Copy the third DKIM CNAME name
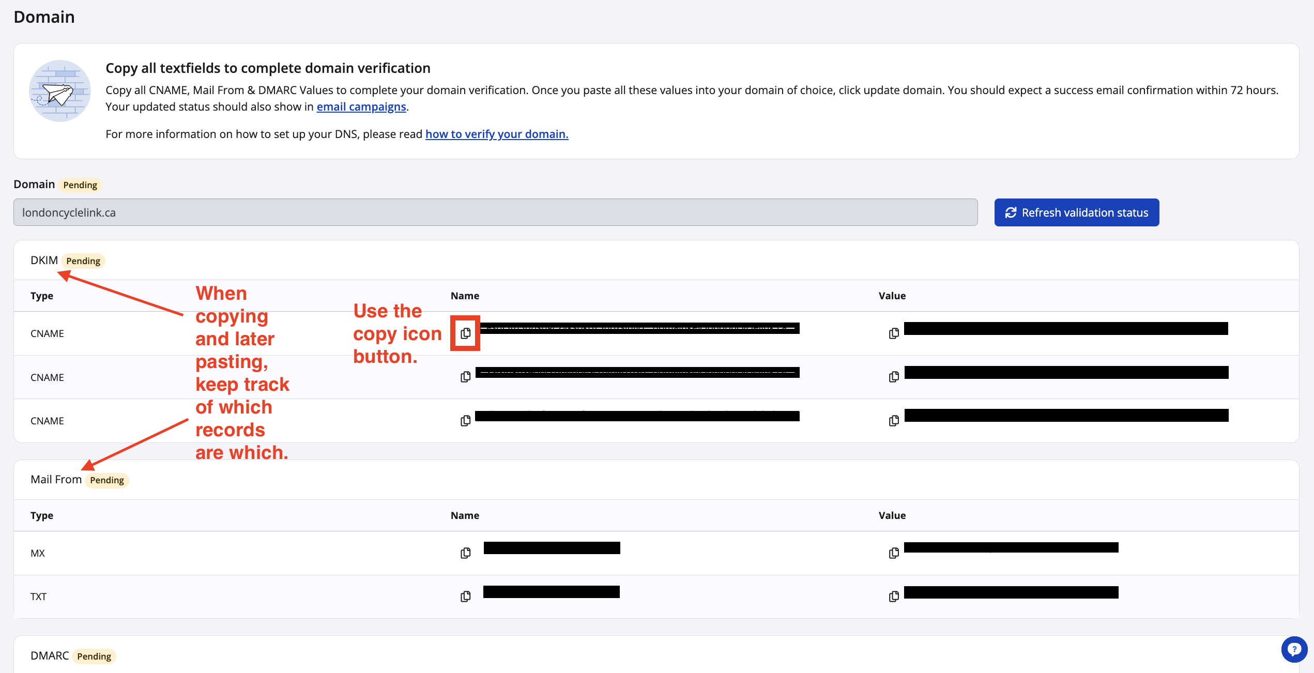 point(465,421)
